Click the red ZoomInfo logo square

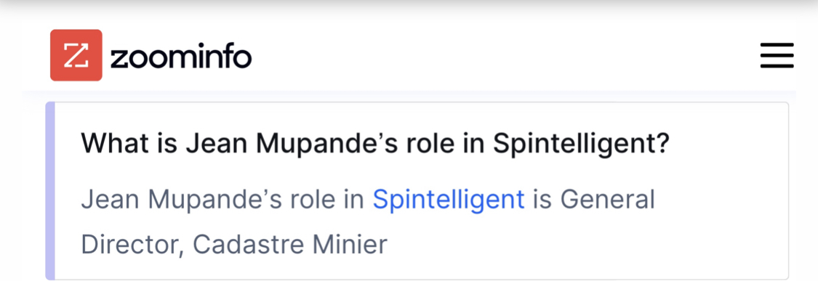pos(76,55)
